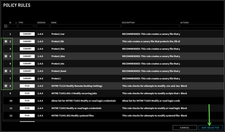Focus the DESCRIPTION filter input field
Viewport: 225px width, 132px height.
150,26
